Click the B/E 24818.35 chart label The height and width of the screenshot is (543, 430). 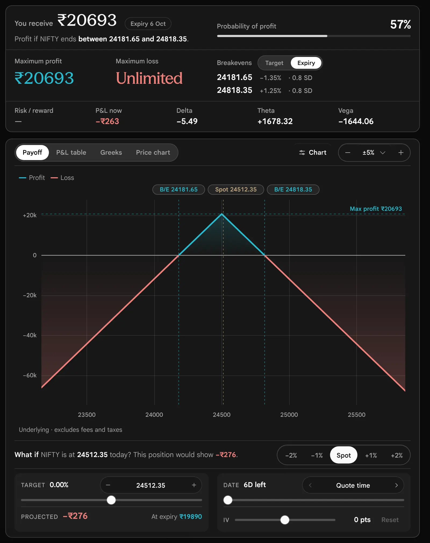293,189
